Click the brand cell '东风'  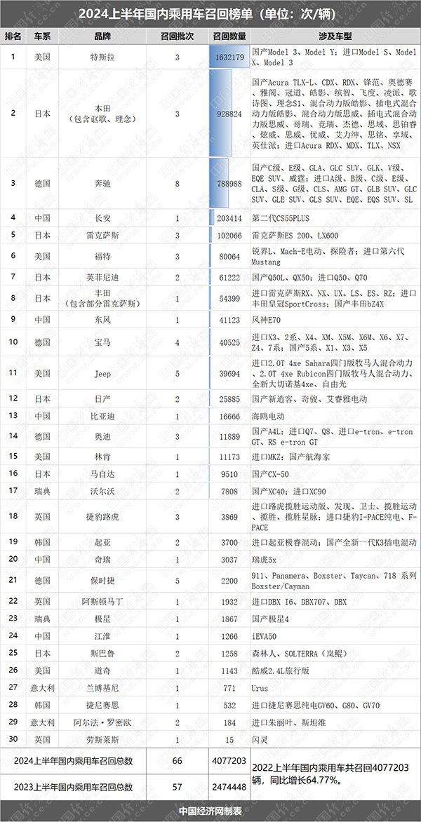coord(102,321)
